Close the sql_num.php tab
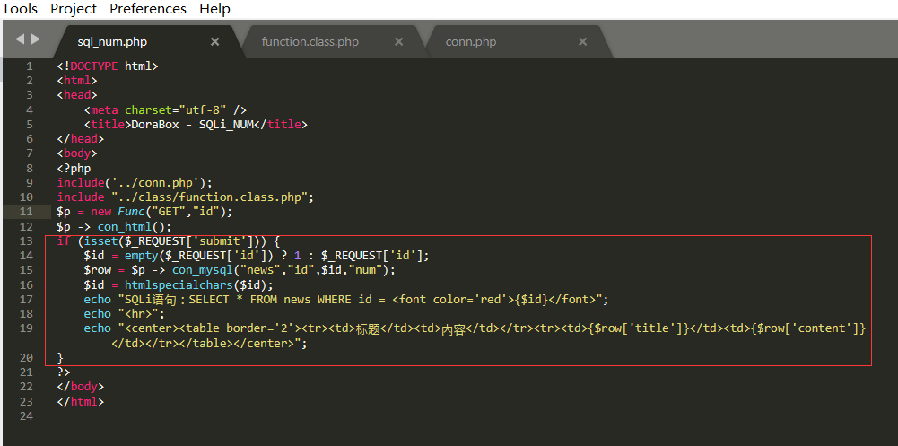Image resolution: width=898 pixels, height=446 pixels. pos(214,42)
